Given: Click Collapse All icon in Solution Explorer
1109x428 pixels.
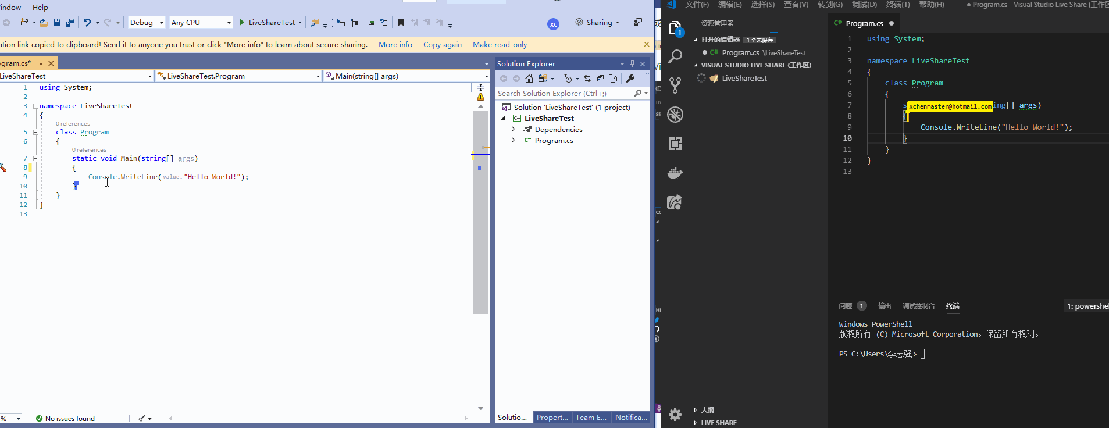Looking at the screenshot, I should (600, 79).
